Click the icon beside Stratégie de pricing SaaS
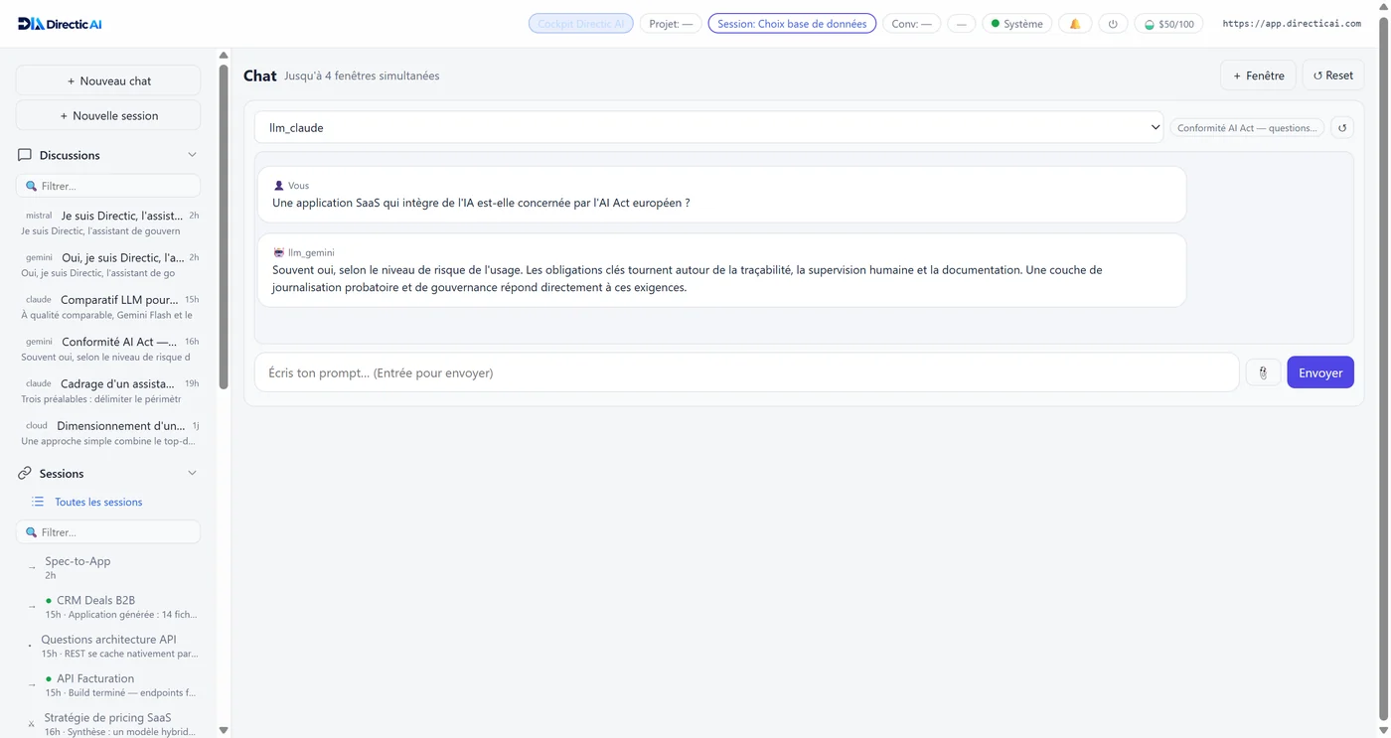1391x738 pixels. pyautogui.click(x=32, y=724)
